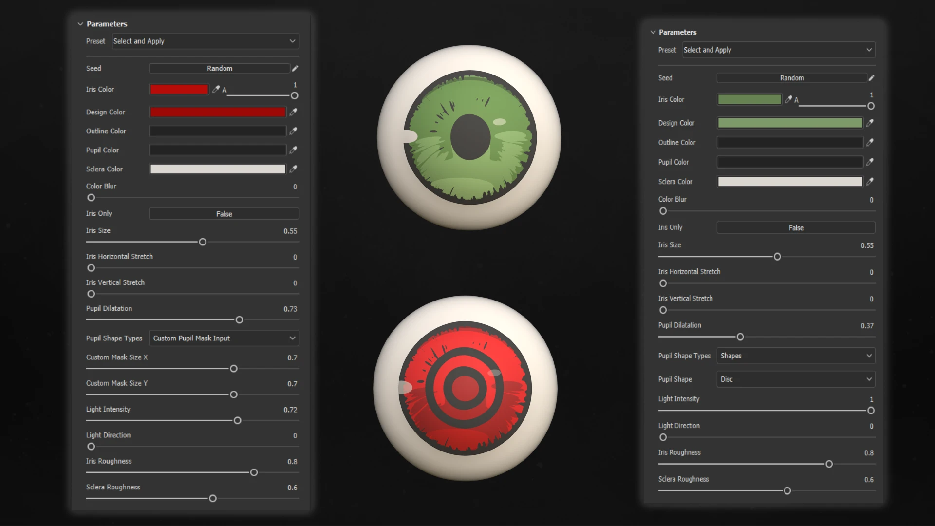Click the Pupil Dilatation slider handle at 0.73

point(239,320)
